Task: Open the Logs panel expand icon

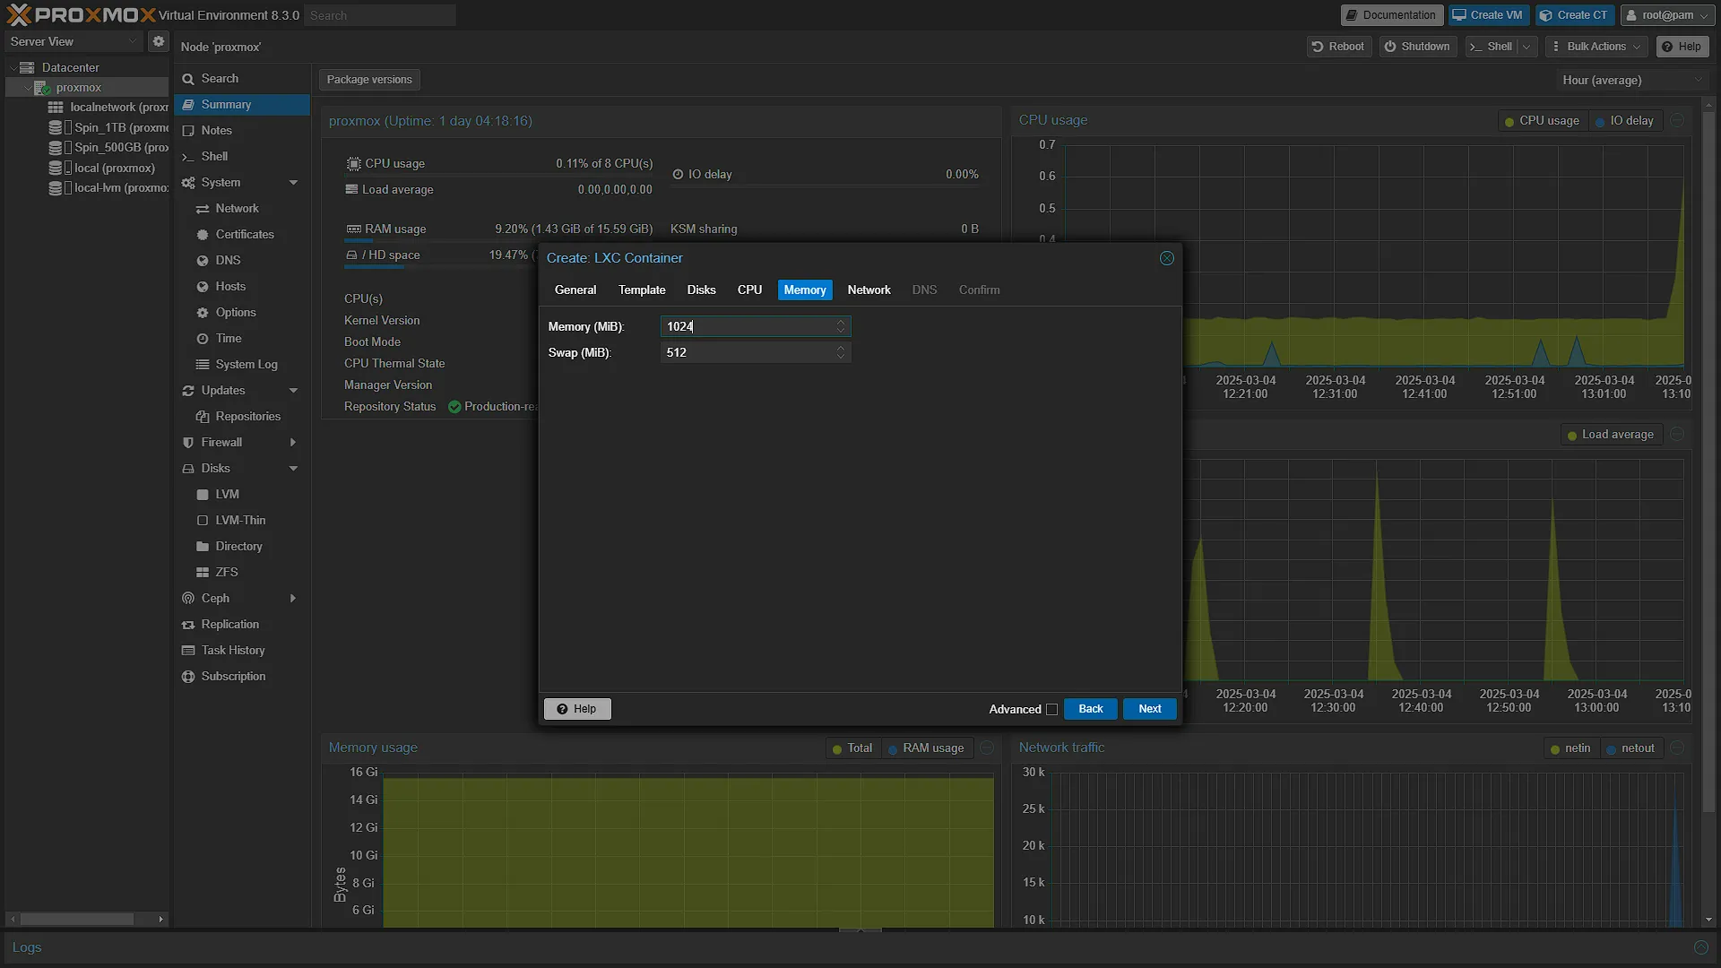Action: [x=1701, y=947]
